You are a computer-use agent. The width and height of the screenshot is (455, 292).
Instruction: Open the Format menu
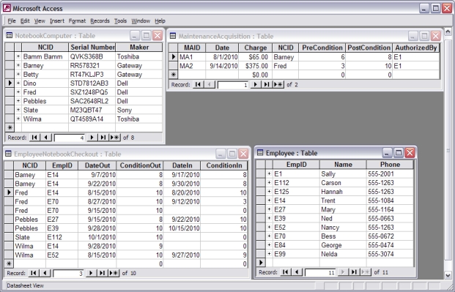click(x=77, y=21)
